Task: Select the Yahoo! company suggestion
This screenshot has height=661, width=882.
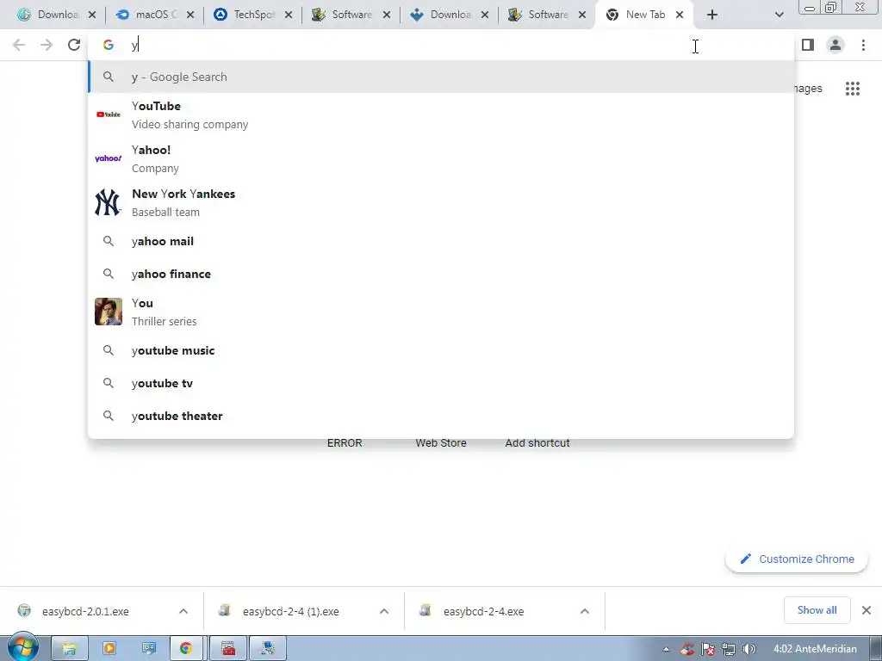Action: (x=441, y=158)
